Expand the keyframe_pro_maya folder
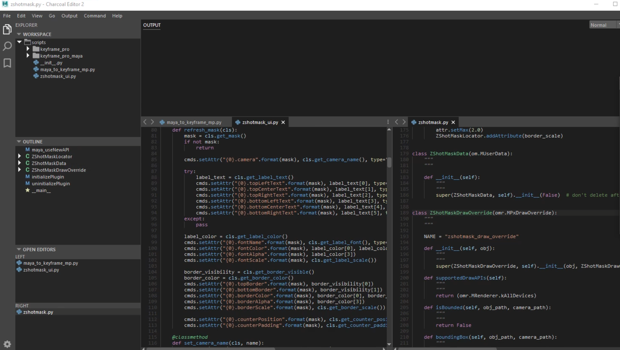The width and height of the screenshot is (620, 350). 28,55
